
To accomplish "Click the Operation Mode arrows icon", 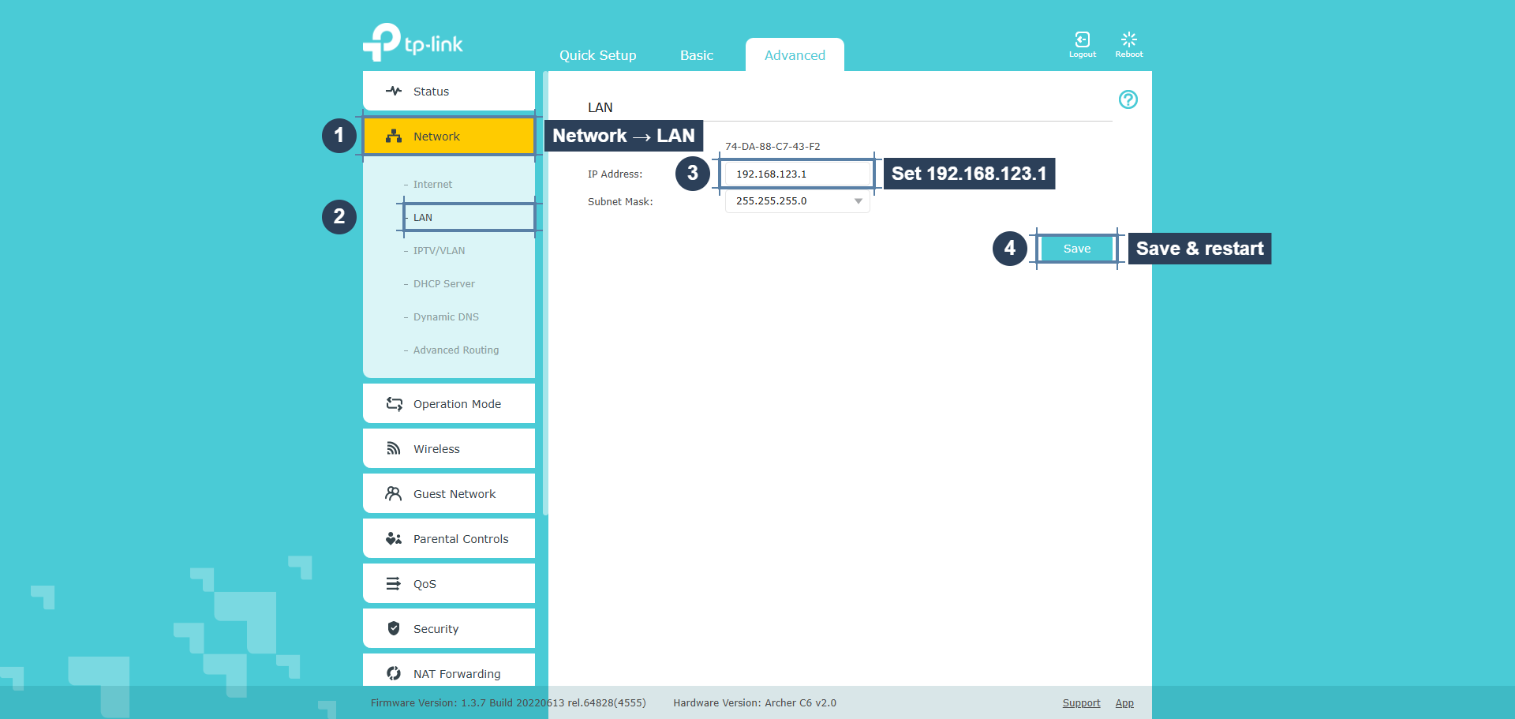I will pyautogui.click(x=394, y=404).
